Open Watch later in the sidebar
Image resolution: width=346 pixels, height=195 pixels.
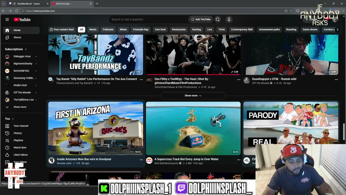coord(21,148)
